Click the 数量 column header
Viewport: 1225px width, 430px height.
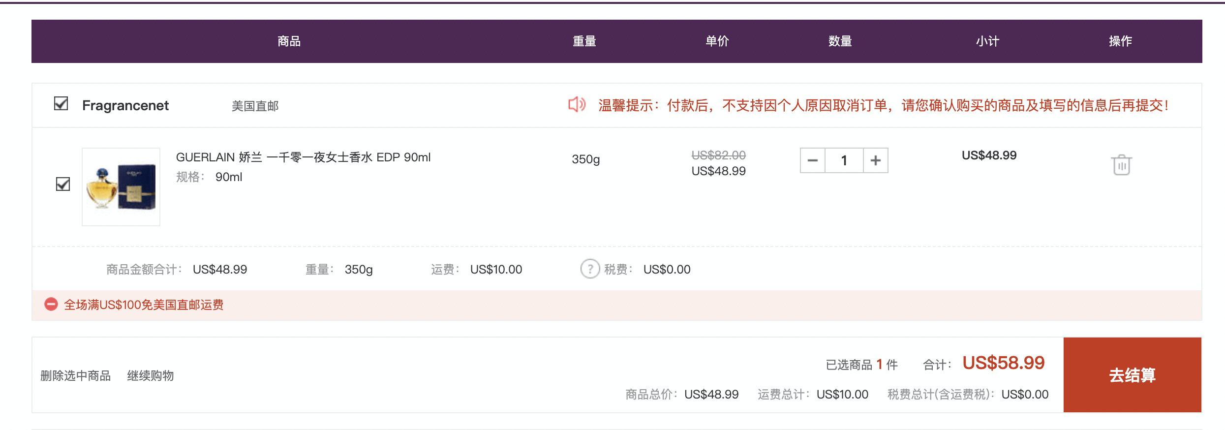840,41
